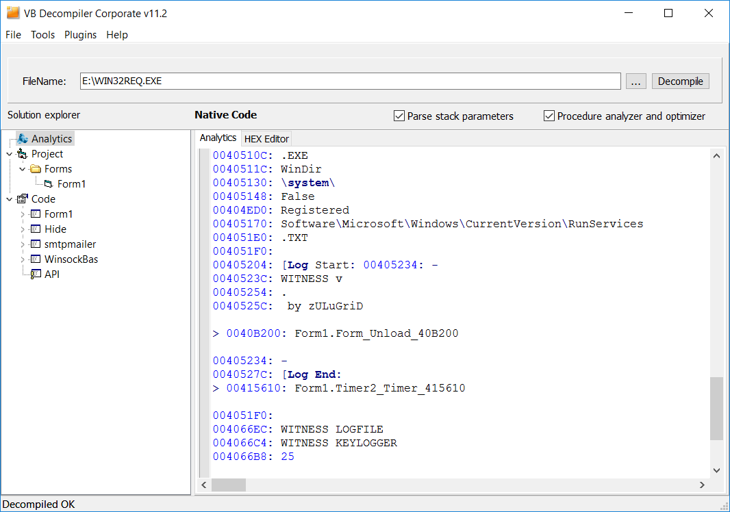730x512 pixels.
Task: Toggle Parse stack parameters checkbox
Action: pyautogui.click(x=399, y=116)
